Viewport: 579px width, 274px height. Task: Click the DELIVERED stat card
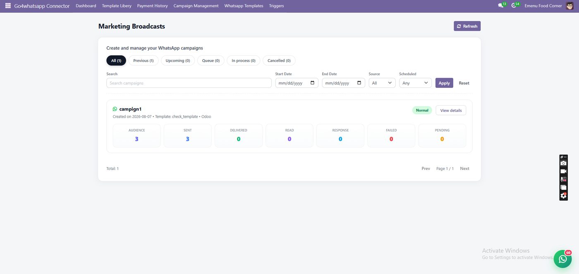[x=239, y=135]
